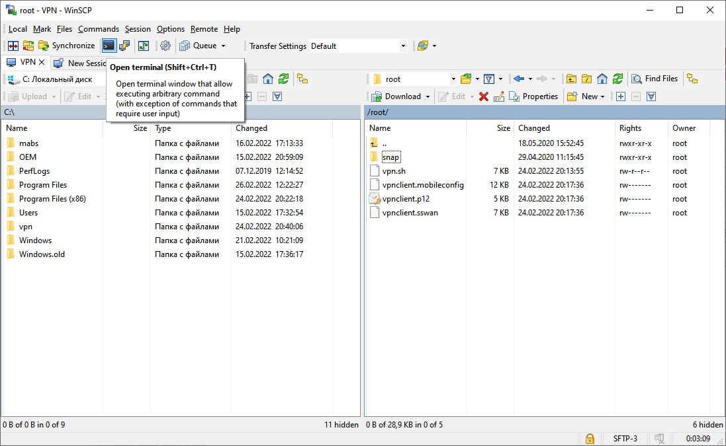Open the New Session tab

tap(80, 63)
